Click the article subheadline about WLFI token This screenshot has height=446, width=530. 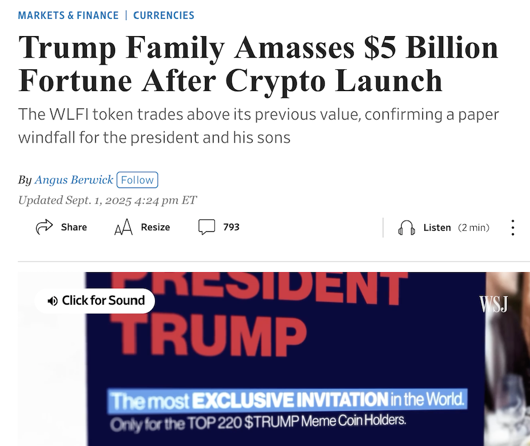[x=257, y=125]
